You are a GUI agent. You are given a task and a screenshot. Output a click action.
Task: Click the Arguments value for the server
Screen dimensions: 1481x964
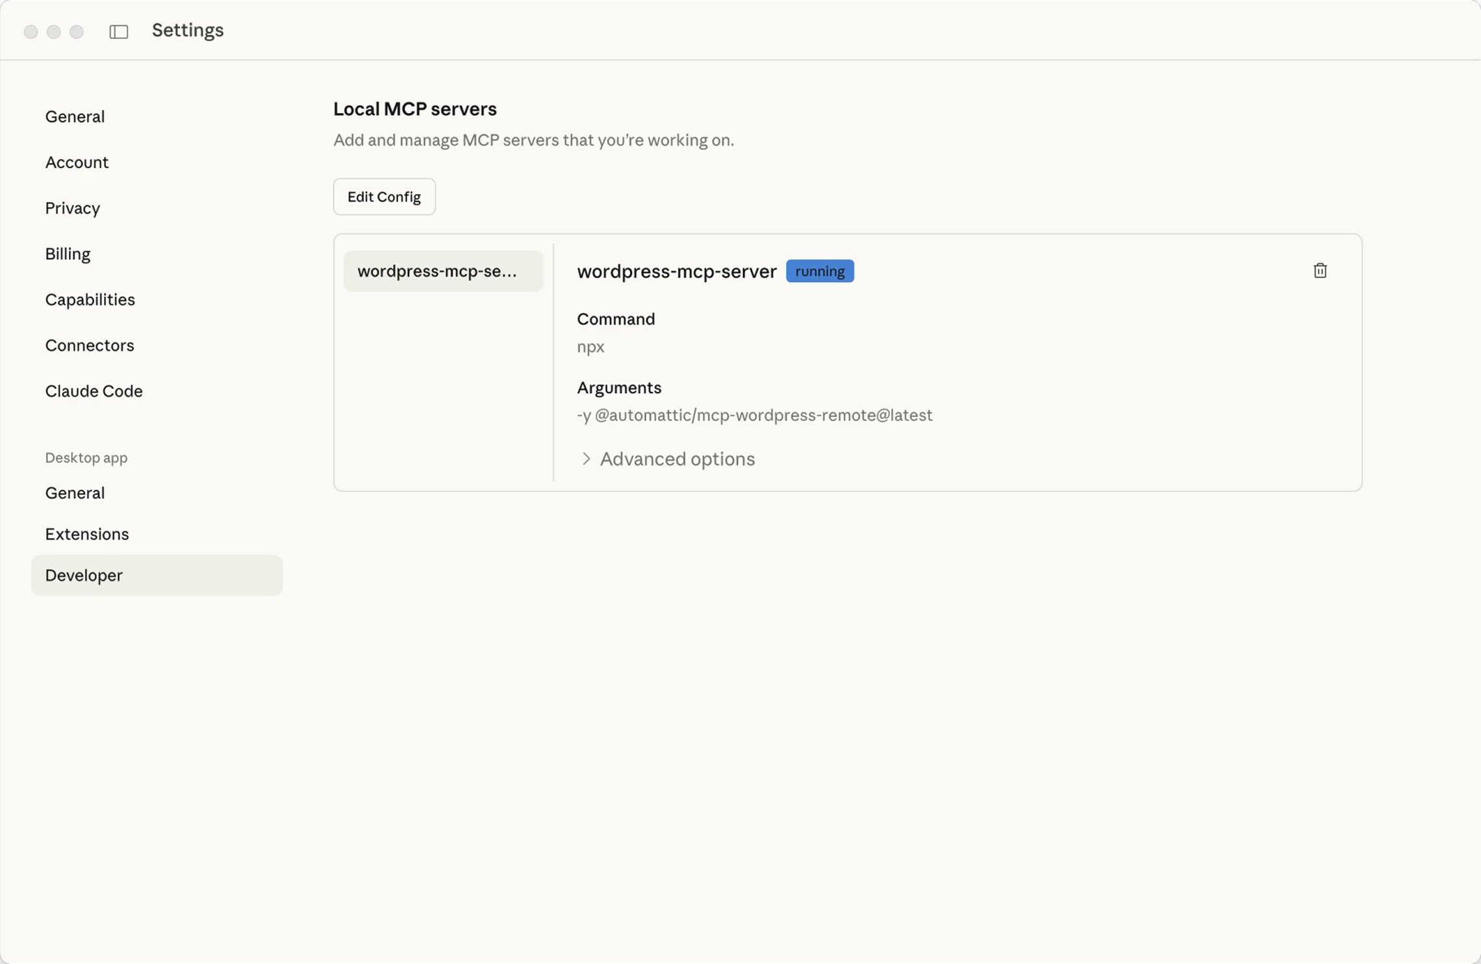coord(755,415)
